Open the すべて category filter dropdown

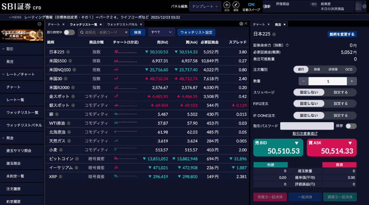click(x=161, y=32)
